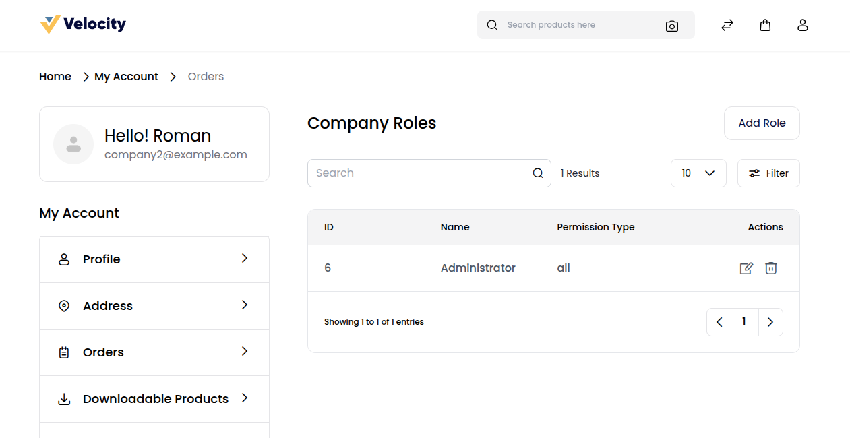850x438 pixels.
Task: Expand the Address menu chevron
Action: click(245, 305)
